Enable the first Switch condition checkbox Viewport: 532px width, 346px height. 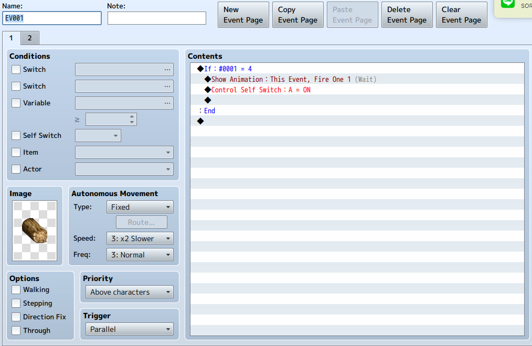coord(16,70)
